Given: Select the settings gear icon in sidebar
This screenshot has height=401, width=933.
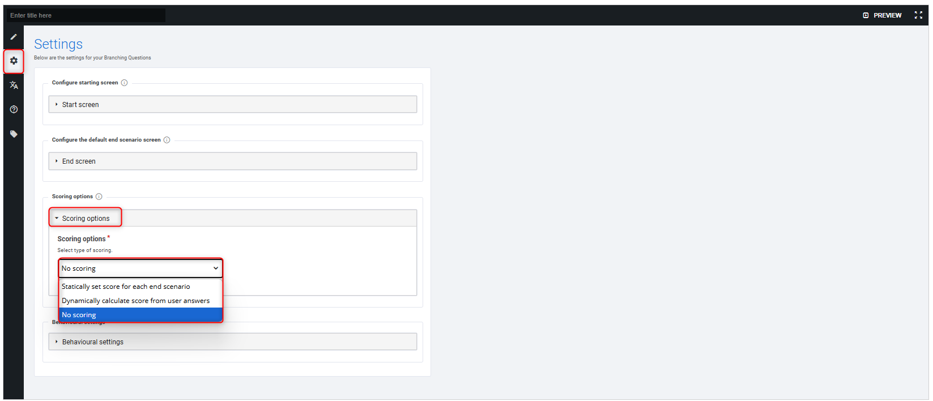Looking at the screenshot, I should coord(14,61).
